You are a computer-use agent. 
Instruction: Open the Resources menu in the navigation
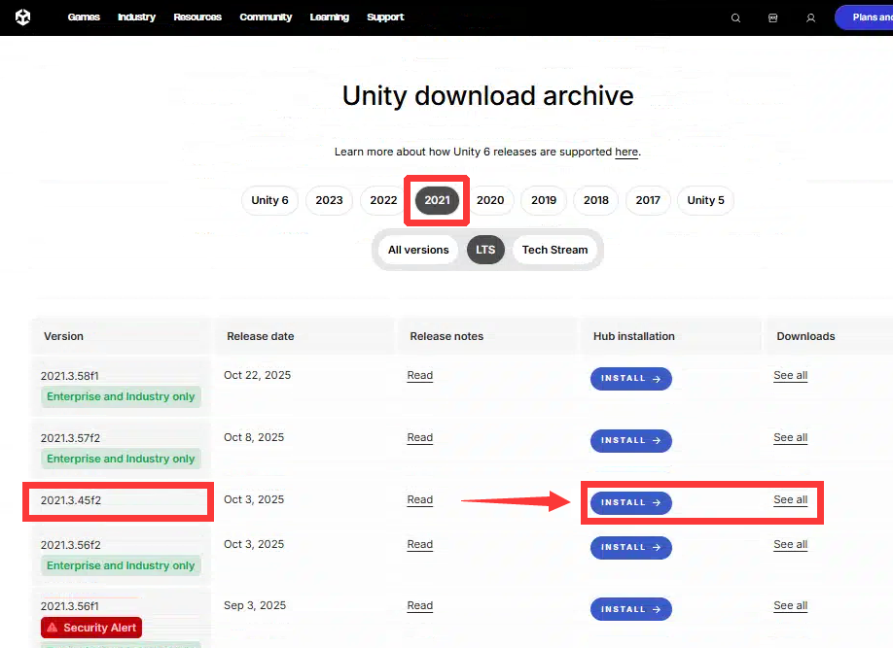pyautogui.click(x=197, y=17)
